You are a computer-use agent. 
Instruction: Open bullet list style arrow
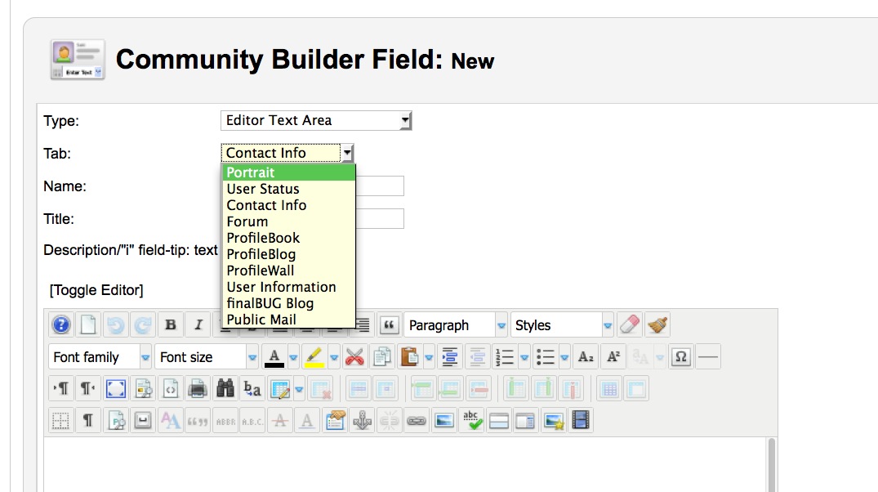point(564,357)
